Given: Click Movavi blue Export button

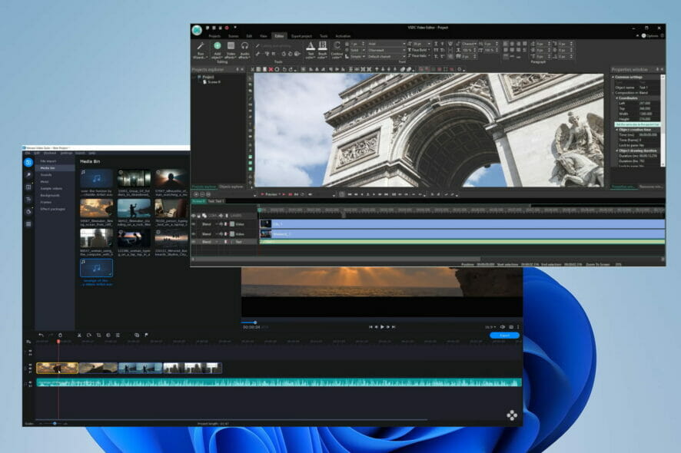Looking at the screenshot, I should click(505, 336).
